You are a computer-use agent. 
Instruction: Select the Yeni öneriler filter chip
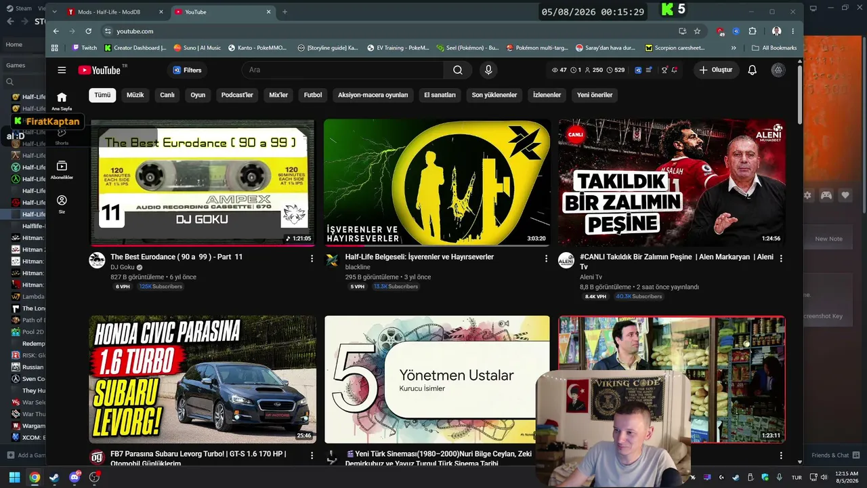595,95
